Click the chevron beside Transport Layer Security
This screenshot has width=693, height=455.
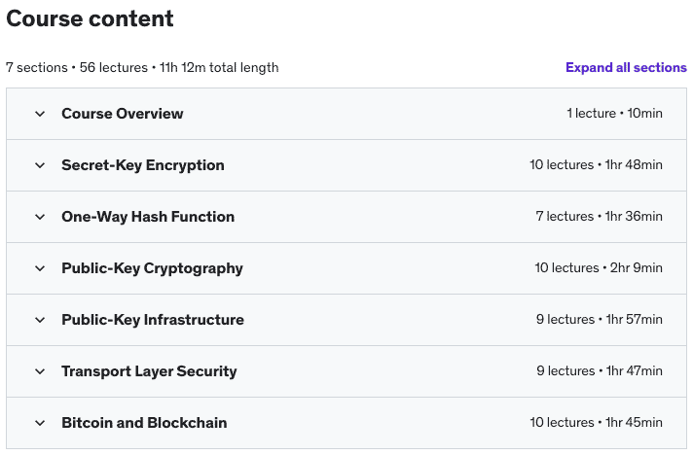[40, 371]
